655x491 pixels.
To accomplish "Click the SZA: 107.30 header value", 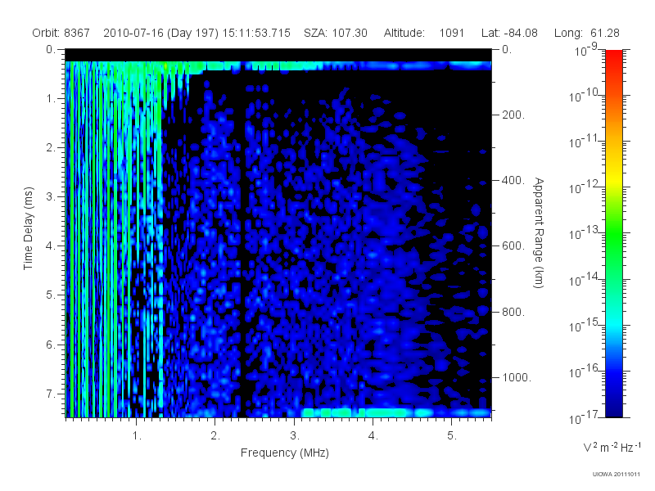I will pyautogui.click(x=336, y=33).
